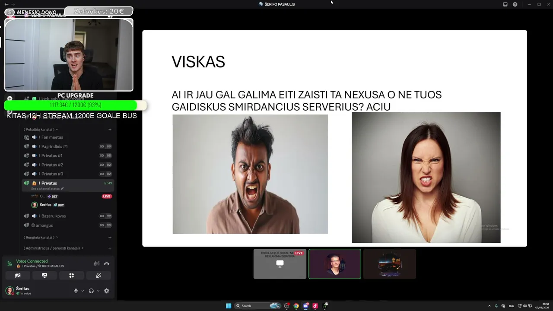This screenshot has height=311, width=553.
Task: Open the Windows Start menu
Action: tap(229, 306)
